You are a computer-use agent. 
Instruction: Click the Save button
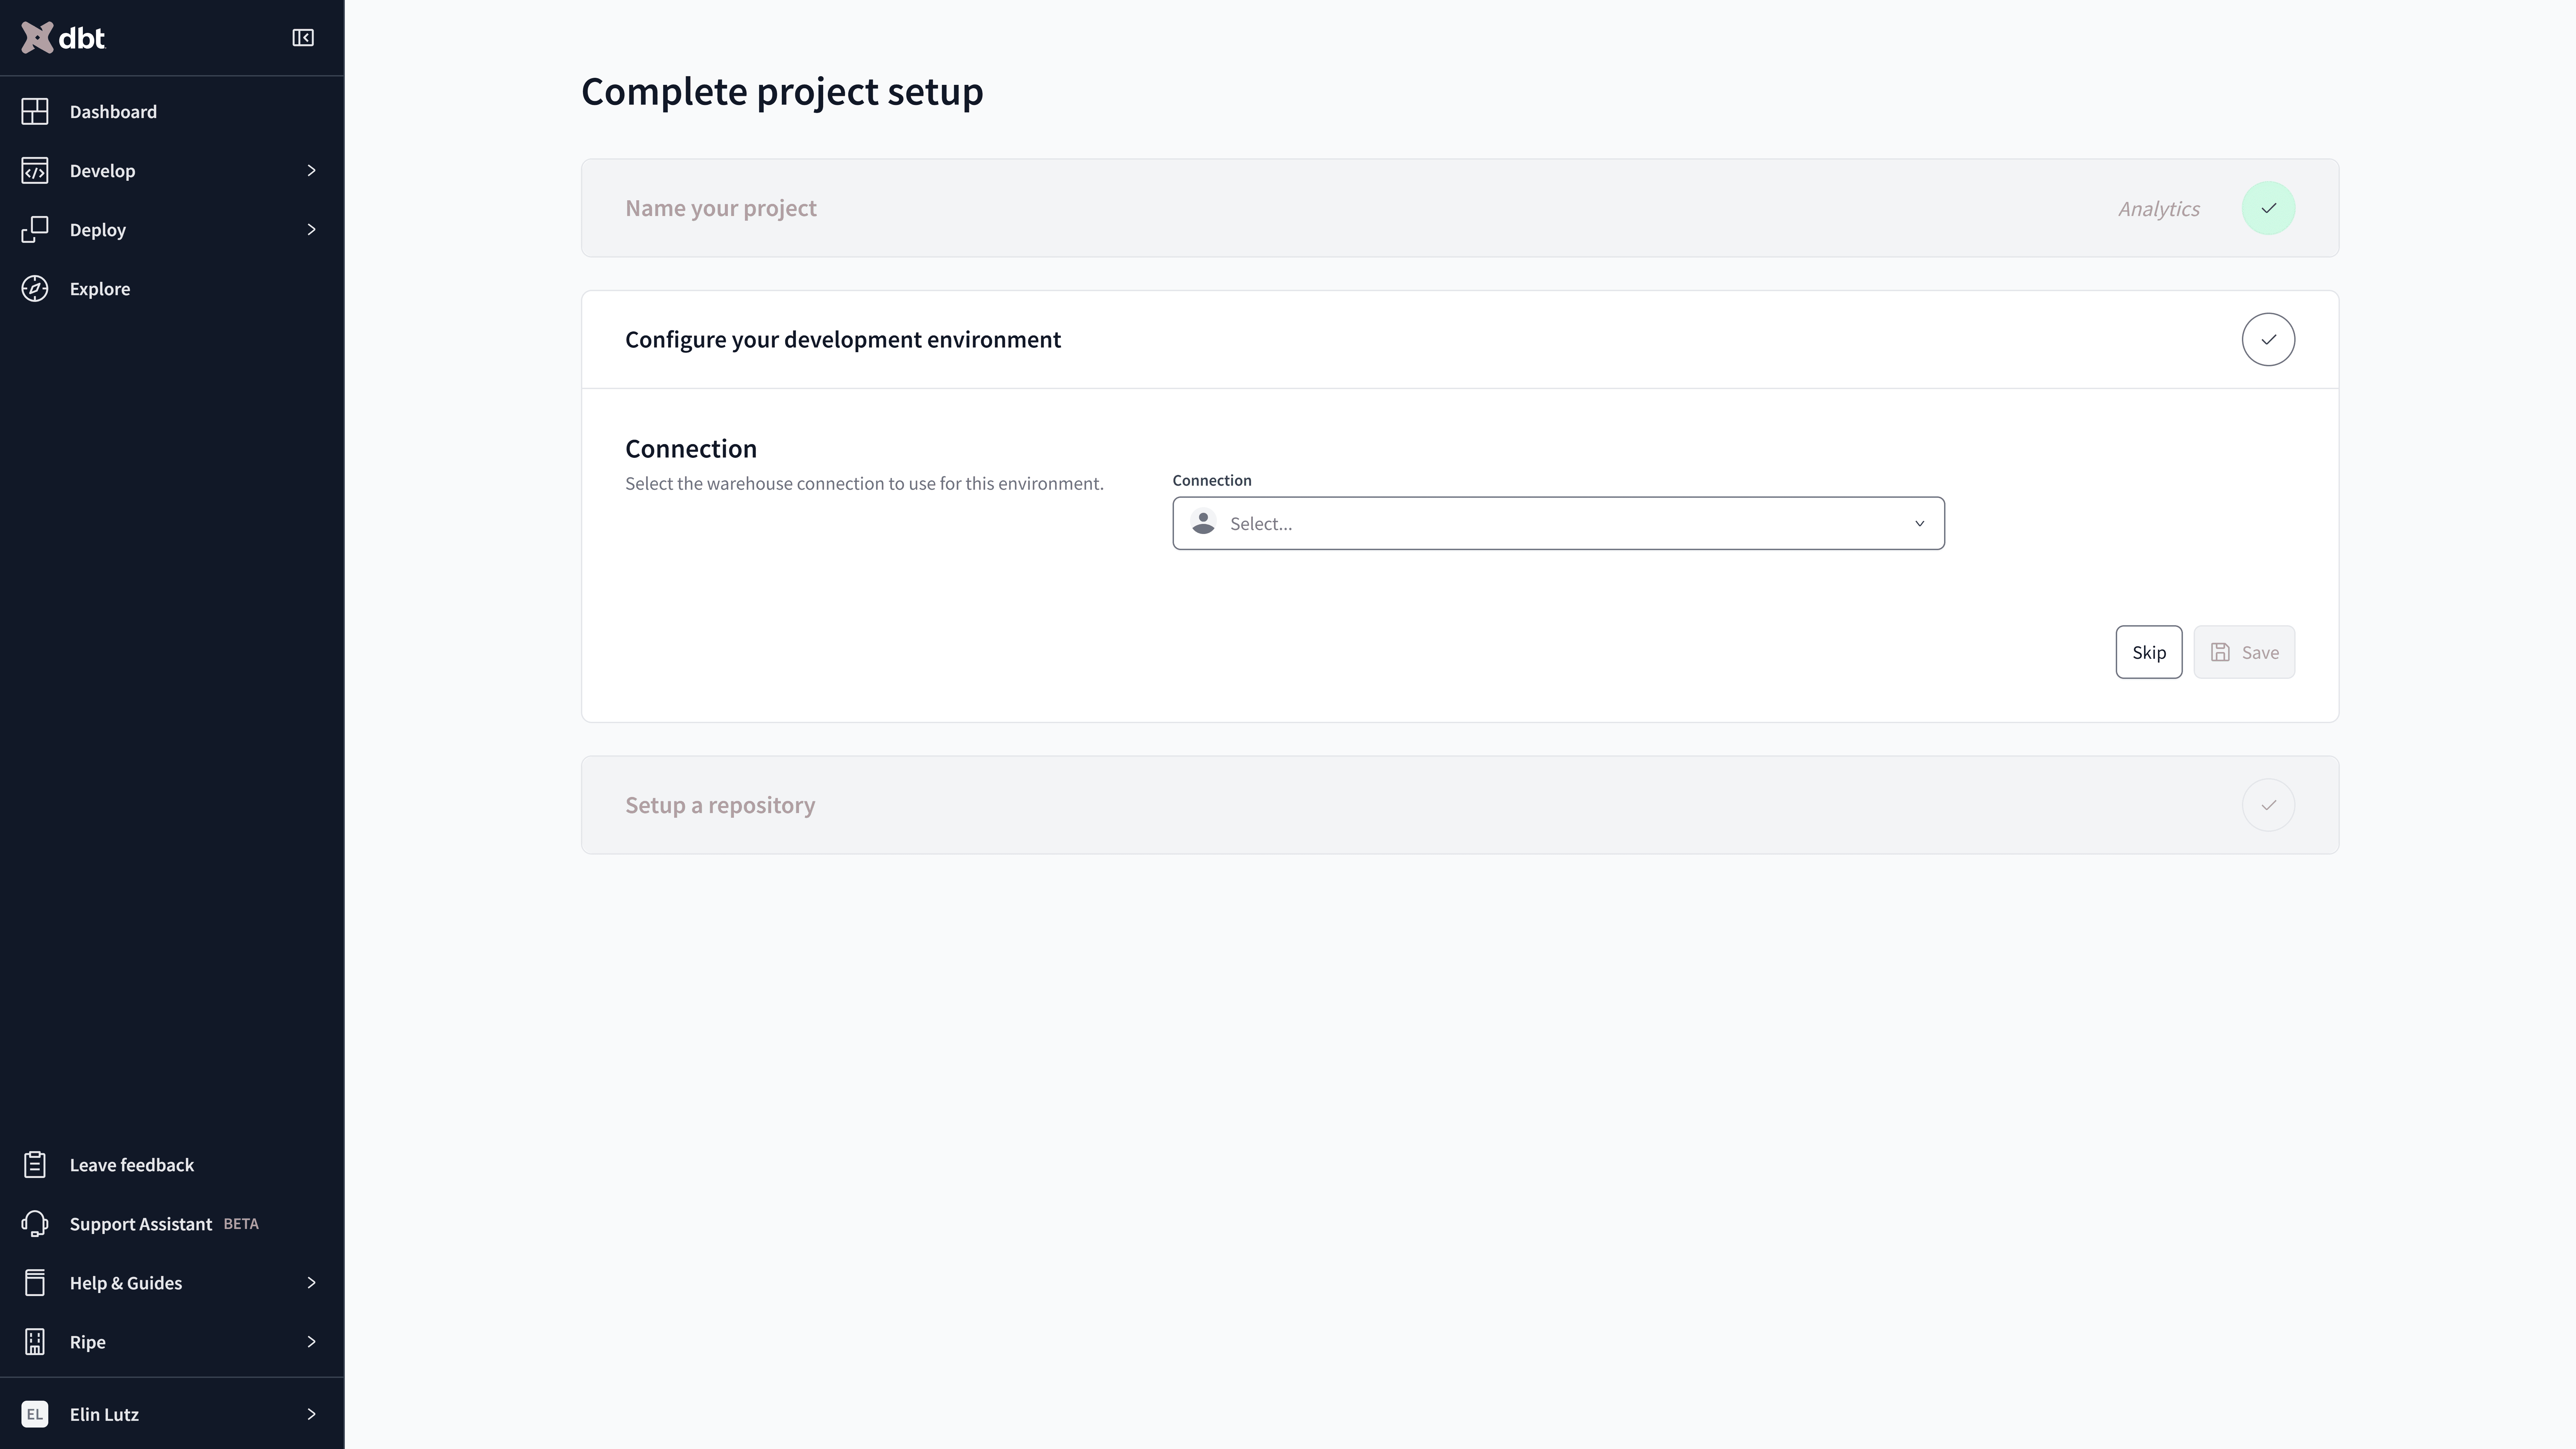click(2244, 652)
